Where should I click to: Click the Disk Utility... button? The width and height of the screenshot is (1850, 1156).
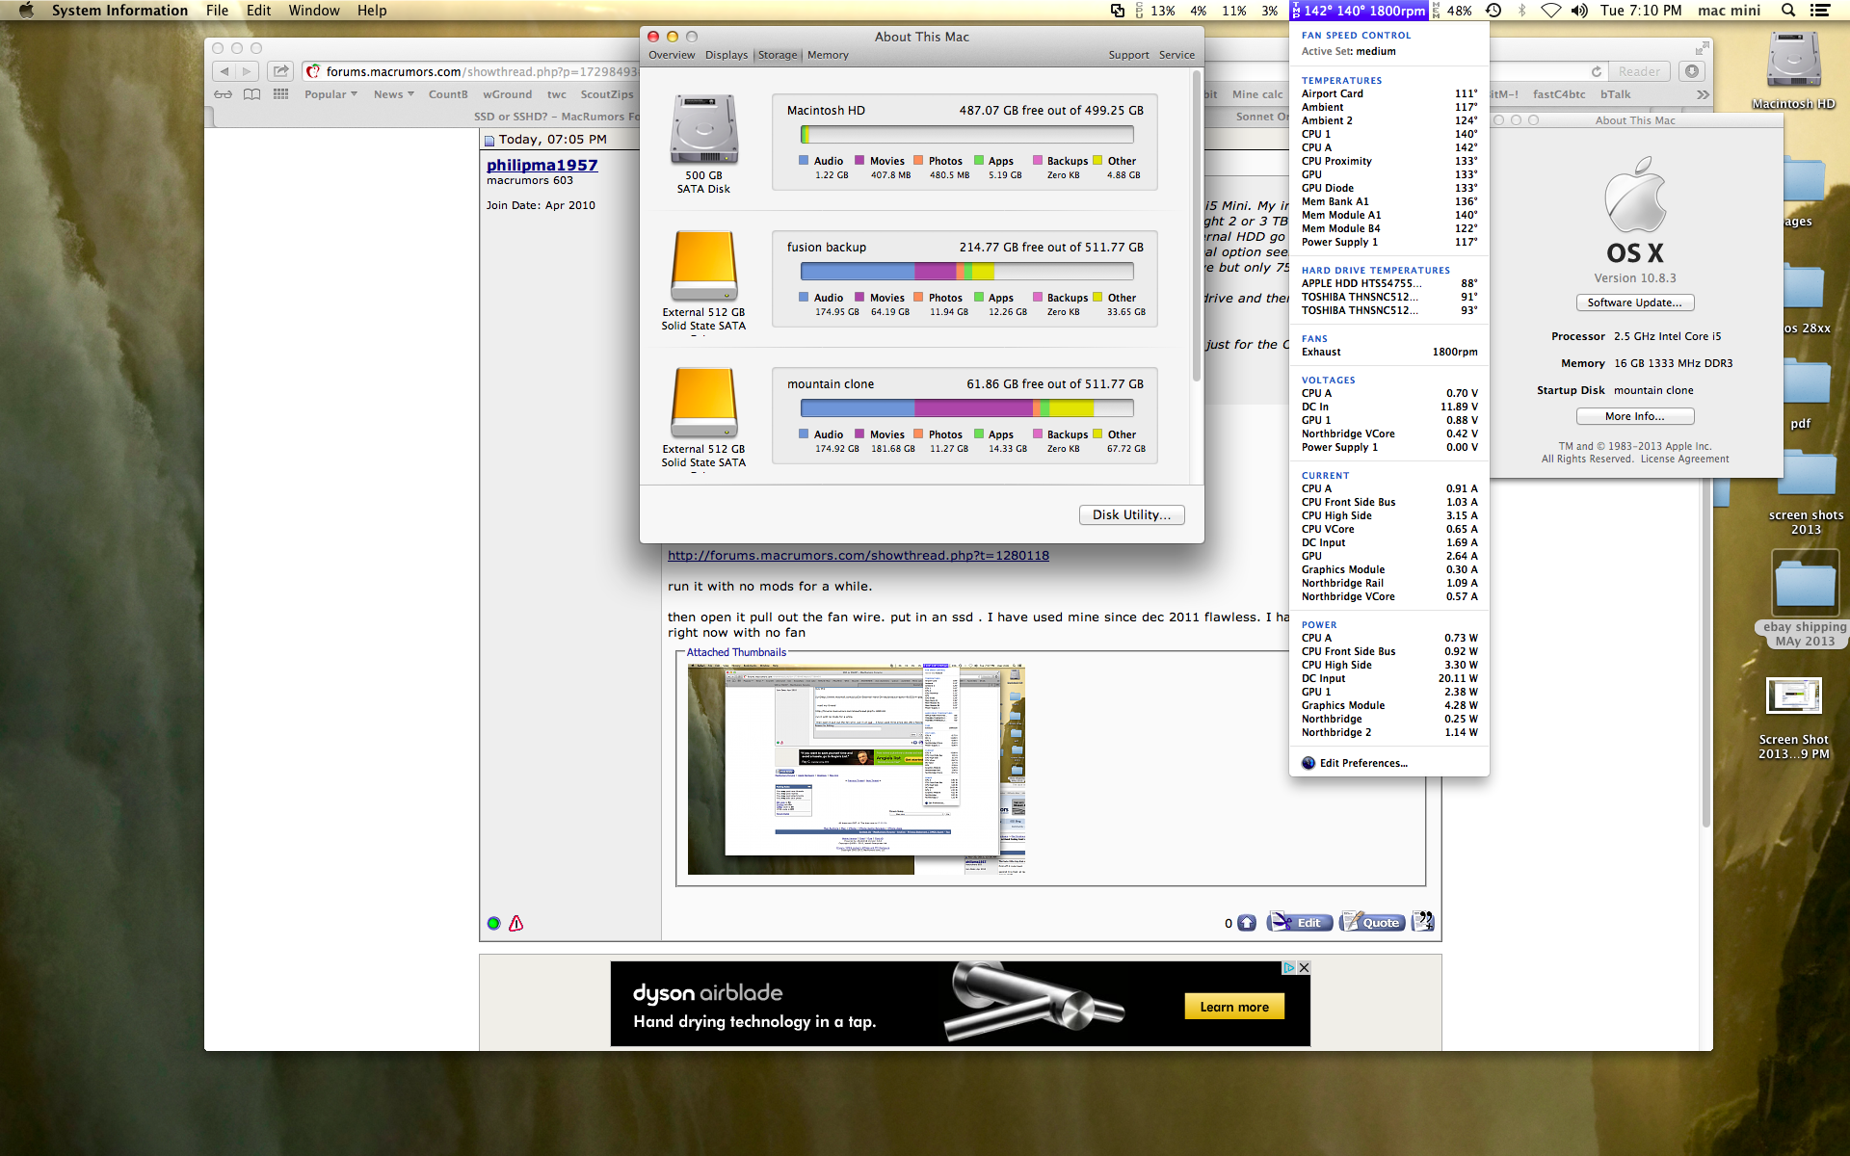[1131, 515]
